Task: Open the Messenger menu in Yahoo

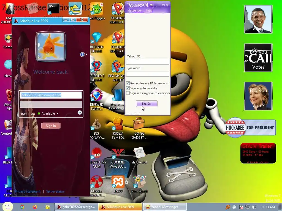Action: click(x=134, y=10)
